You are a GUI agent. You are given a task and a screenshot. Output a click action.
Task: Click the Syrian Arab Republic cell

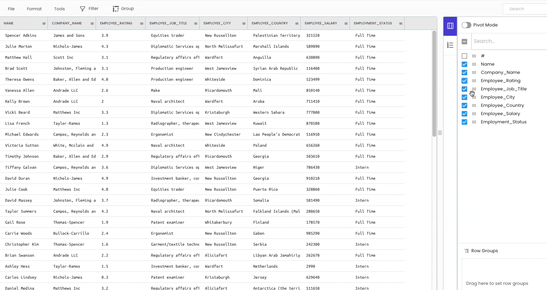point(274,68)
